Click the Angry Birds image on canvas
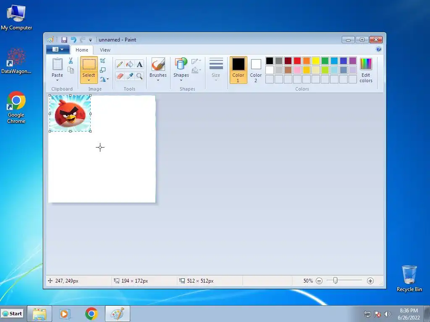The width and height of the screenshot is (430, 322). tap(70, 113)
